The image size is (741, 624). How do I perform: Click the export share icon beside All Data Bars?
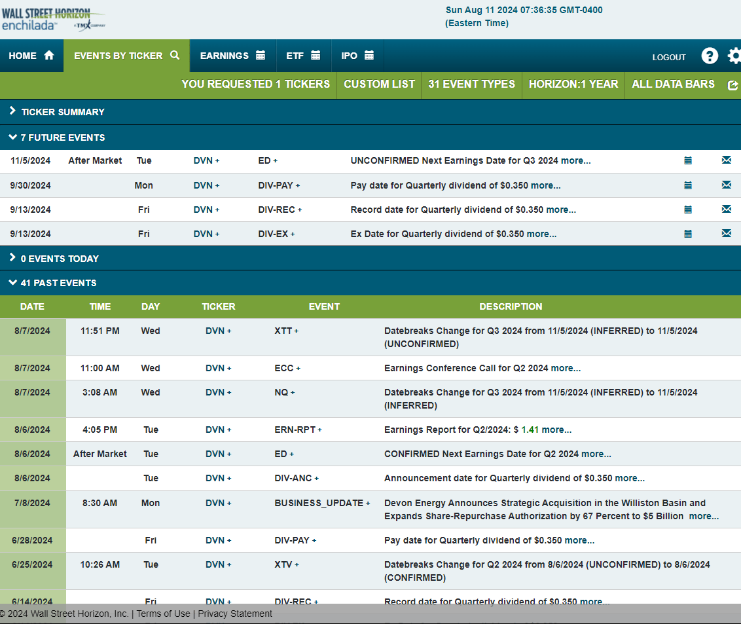732,85
